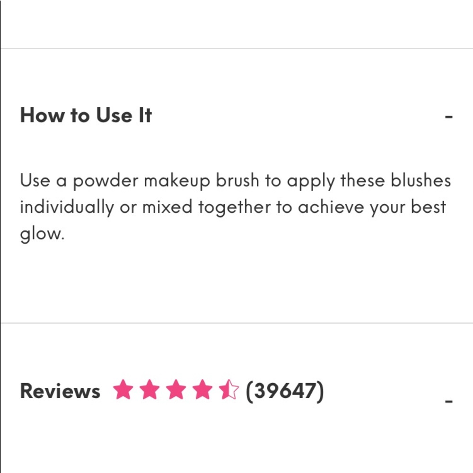Click the minus next to How to Use It
The width and height of the screenshot is (473, 473).
click(448, 117)
